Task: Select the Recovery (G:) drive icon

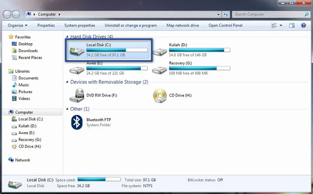Action: point(160,70)
